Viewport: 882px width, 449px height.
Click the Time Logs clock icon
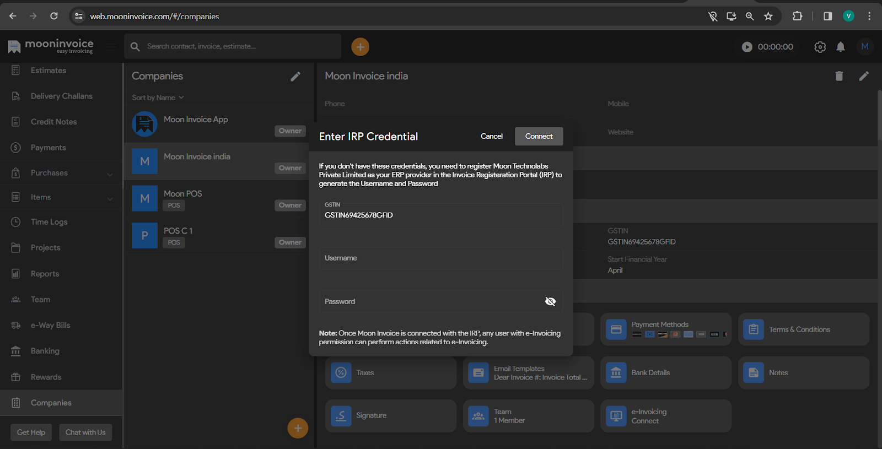pyautogui.click(x=16, y=222)
